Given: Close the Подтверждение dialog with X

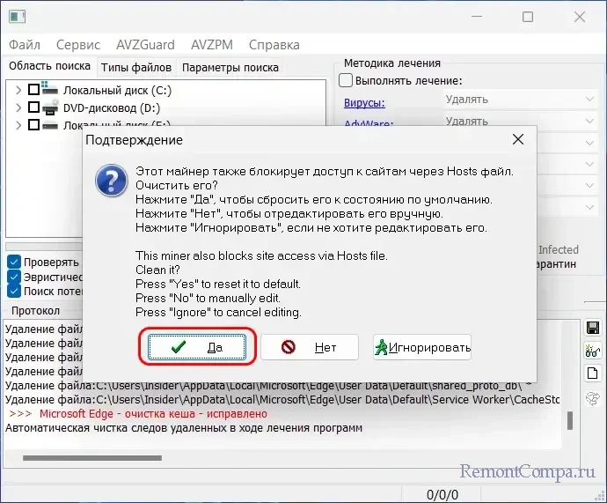Looking at the screenshot, I should 519,139.
